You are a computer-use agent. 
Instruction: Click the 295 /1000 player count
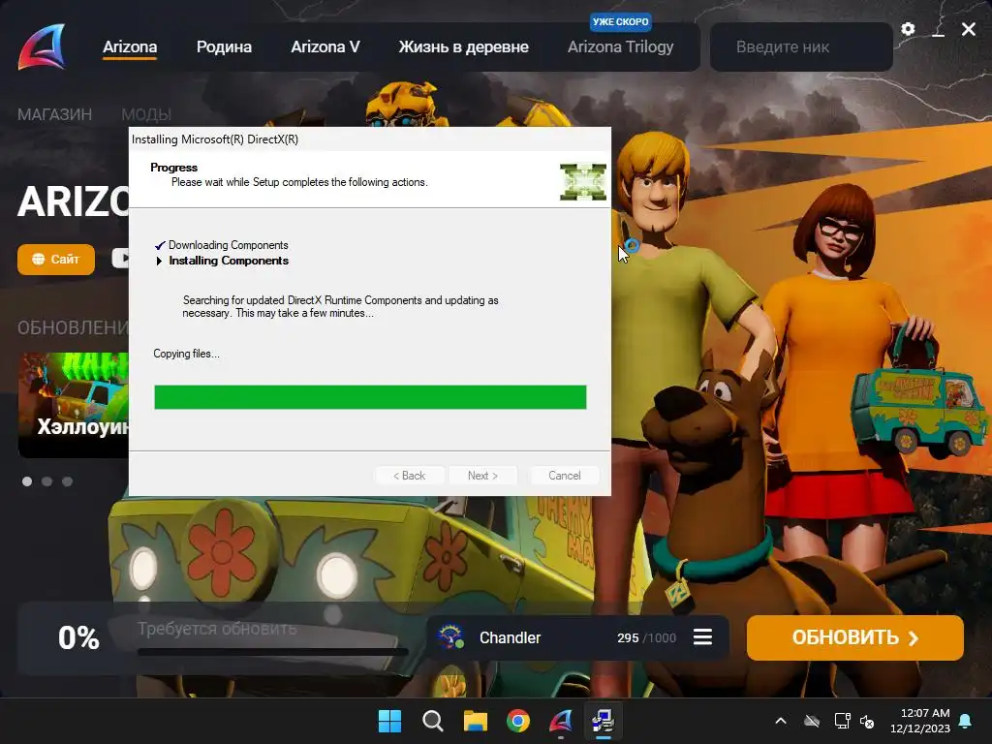(x=646, y=637)
